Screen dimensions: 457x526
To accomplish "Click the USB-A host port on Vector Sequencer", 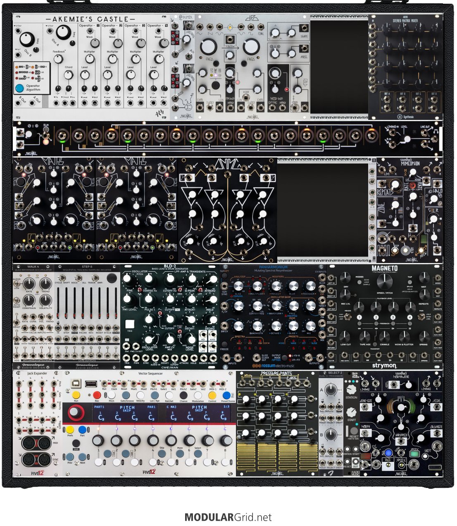I will [x=91, y=385].
